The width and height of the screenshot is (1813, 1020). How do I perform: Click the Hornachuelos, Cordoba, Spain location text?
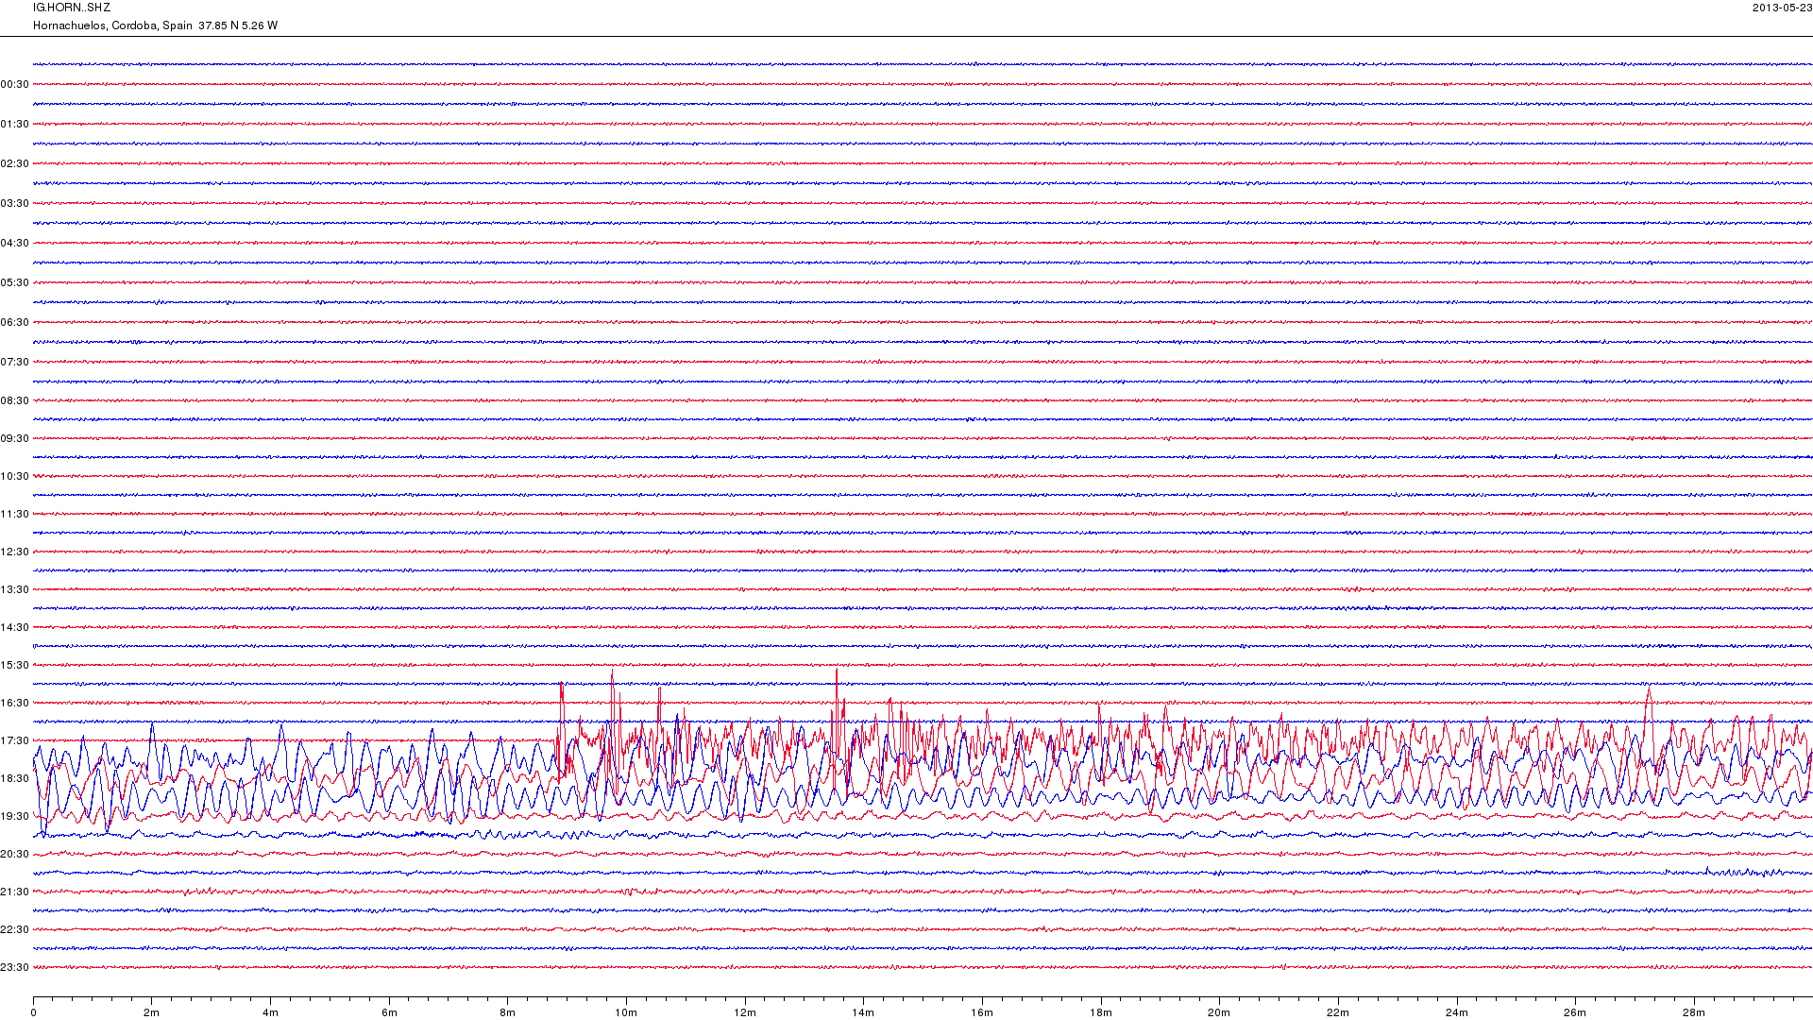point(112,25)
